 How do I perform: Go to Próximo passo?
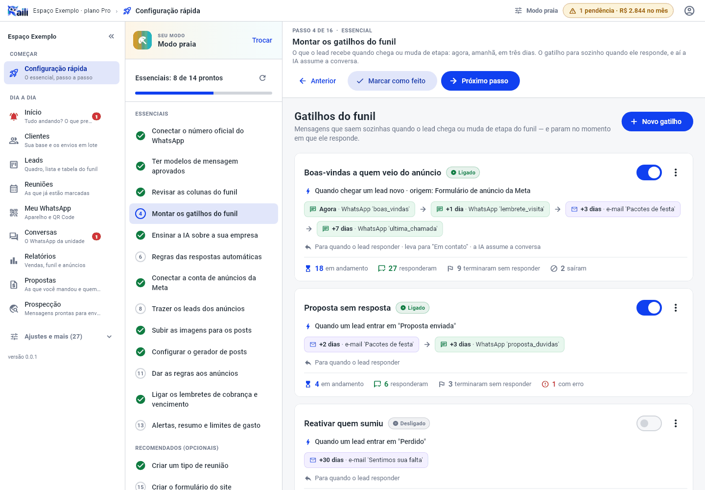click(x=480, y=81)
